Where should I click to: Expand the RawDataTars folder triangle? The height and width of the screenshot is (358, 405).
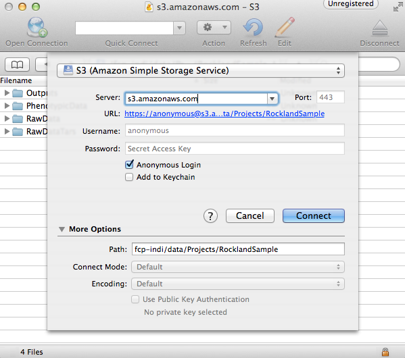[7, 131]
